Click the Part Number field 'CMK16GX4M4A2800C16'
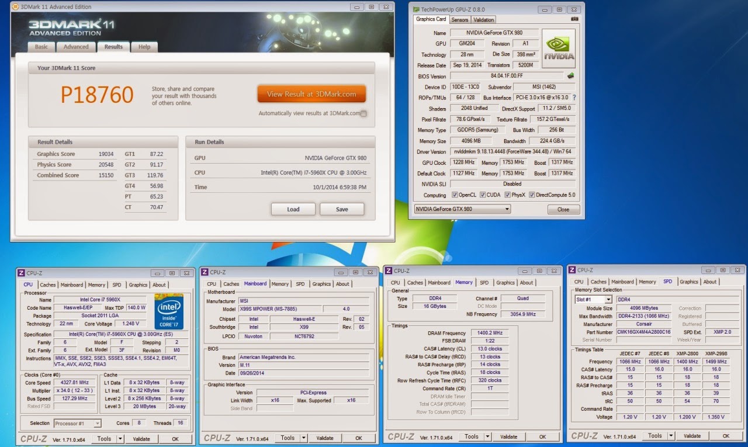 click(x=644, y=332)
